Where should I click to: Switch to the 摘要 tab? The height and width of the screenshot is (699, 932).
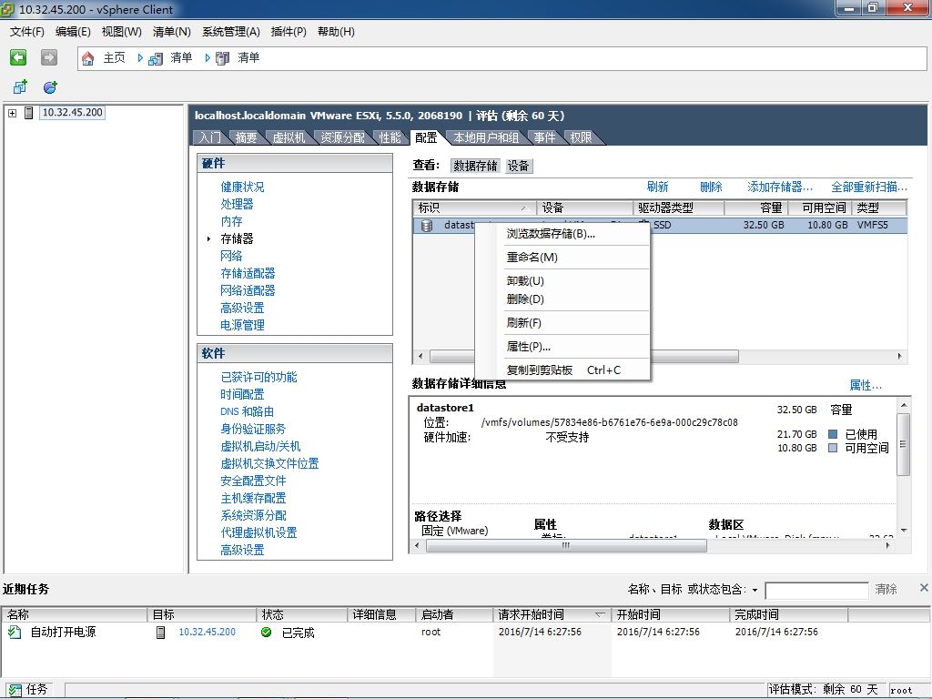(246, 137)
